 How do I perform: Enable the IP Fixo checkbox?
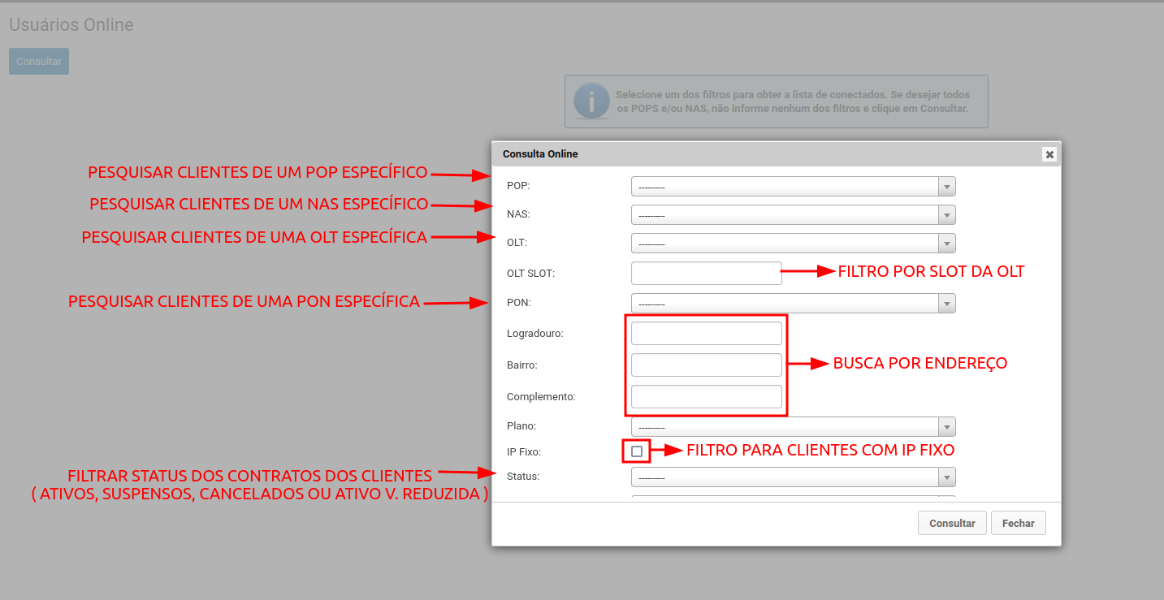[x=637, y=451]
